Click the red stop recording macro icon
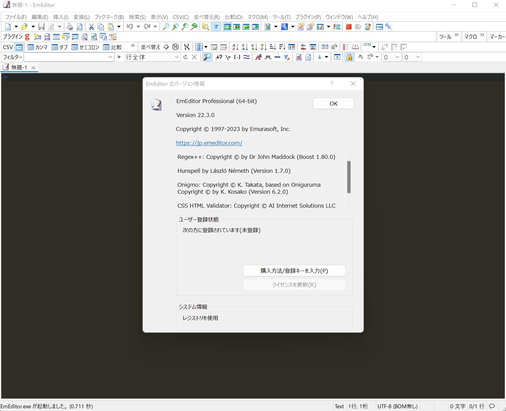 point(348,27)
